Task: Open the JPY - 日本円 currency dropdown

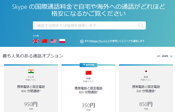Action: point(165,56)
